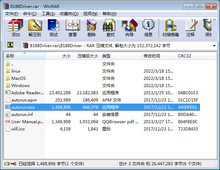
Task: Click the size value 23,402,288
Action: tap(60, 93)
